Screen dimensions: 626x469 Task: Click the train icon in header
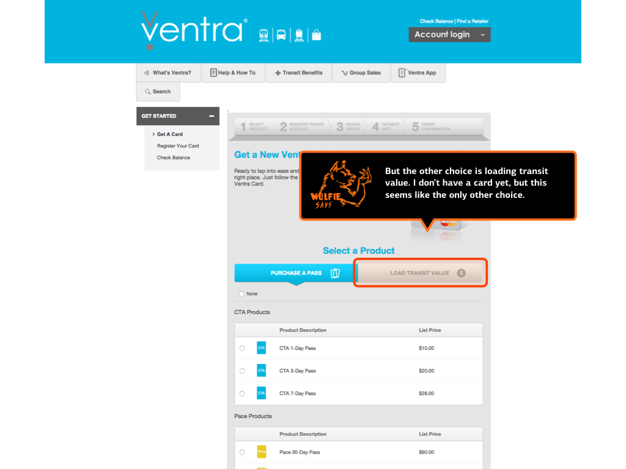pos(264,35)
